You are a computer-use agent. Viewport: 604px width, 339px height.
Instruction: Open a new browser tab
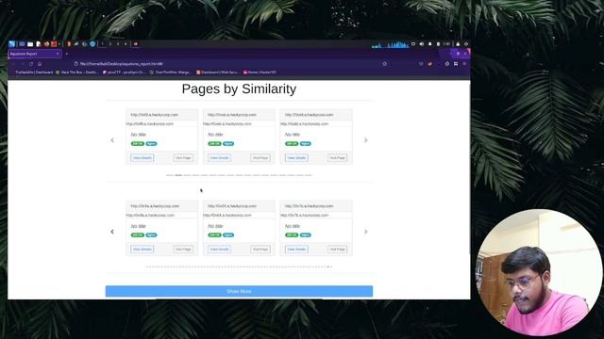pyautogui.click(x=67, y=54)
